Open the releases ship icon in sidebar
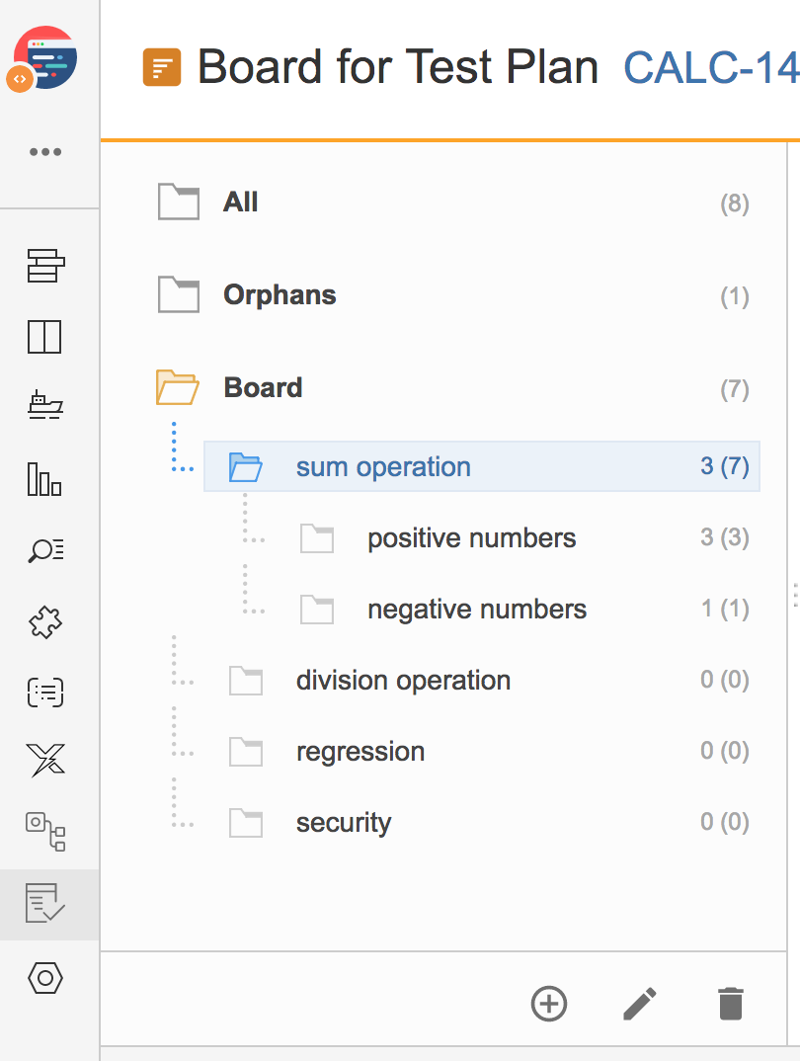Image resolution: width=800 pixels, height=1061 pixels. [45, 405]
